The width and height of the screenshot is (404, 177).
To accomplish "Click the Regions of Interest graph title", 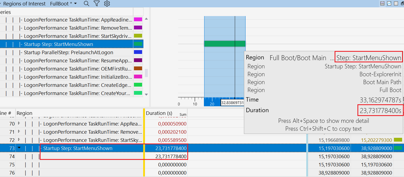I will (25, 4).
